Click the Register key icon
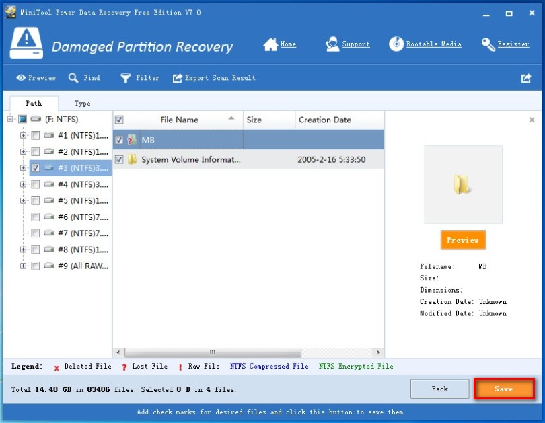 (x=488, y=44)
